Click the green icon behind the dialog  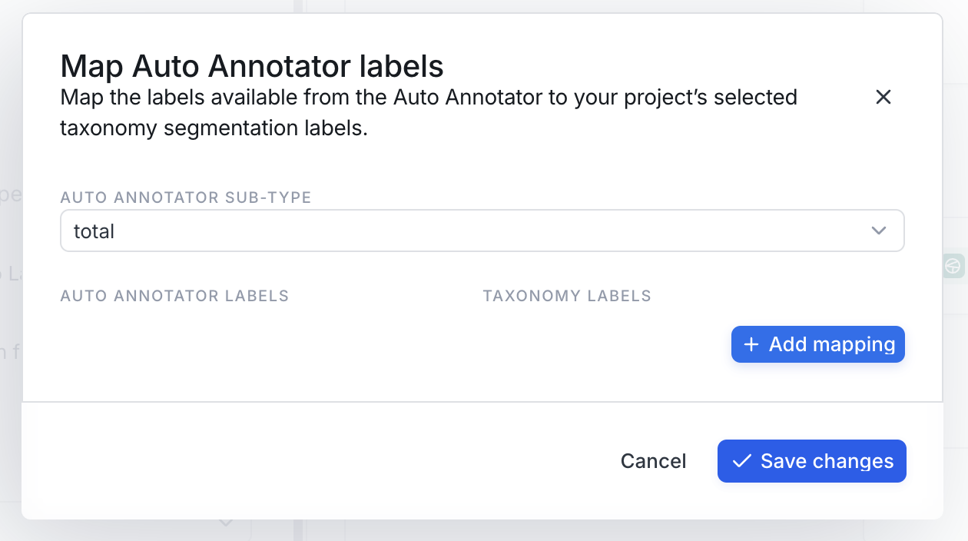953,267
